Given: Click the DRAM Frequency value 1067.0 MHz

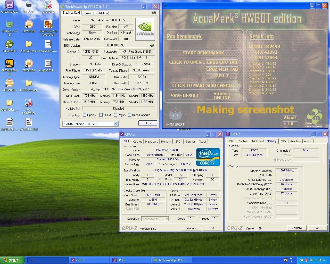Looking at the screenshot, I should (x=286, y=171).
